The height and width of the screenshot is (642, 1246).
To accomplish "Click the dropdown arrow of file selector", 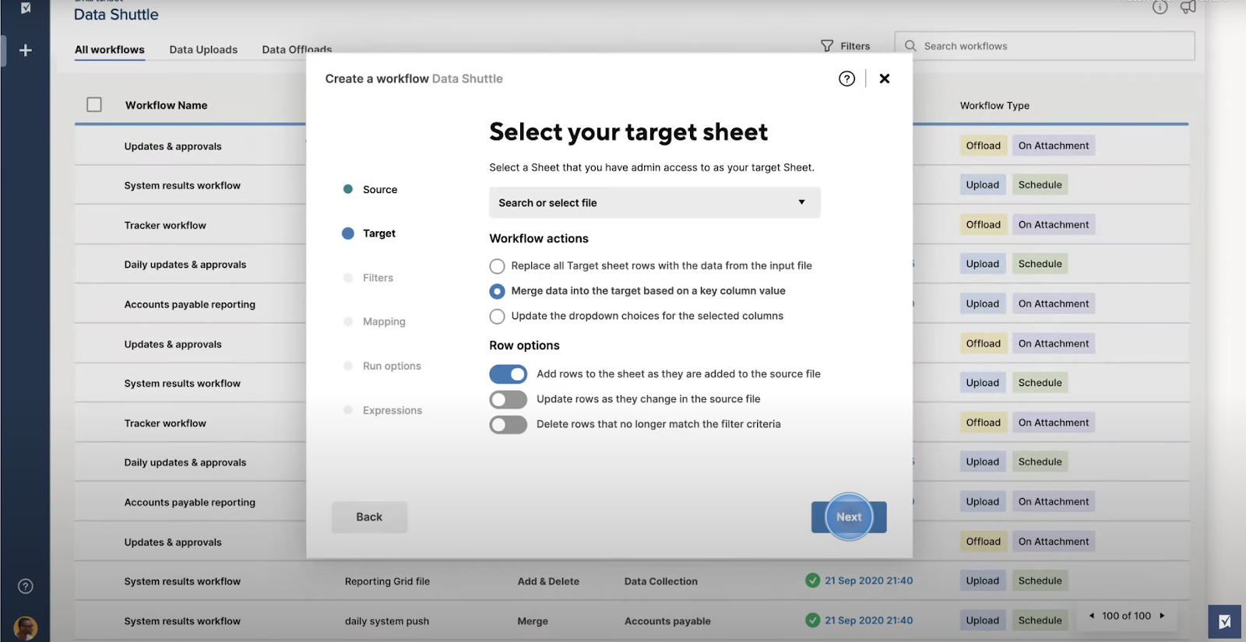I will click(x=801, y=202).
